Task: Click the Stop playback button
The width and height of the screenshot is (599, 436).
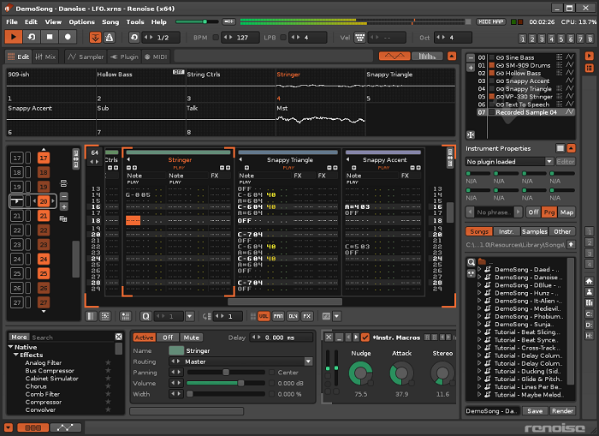Action: point(50,38)
